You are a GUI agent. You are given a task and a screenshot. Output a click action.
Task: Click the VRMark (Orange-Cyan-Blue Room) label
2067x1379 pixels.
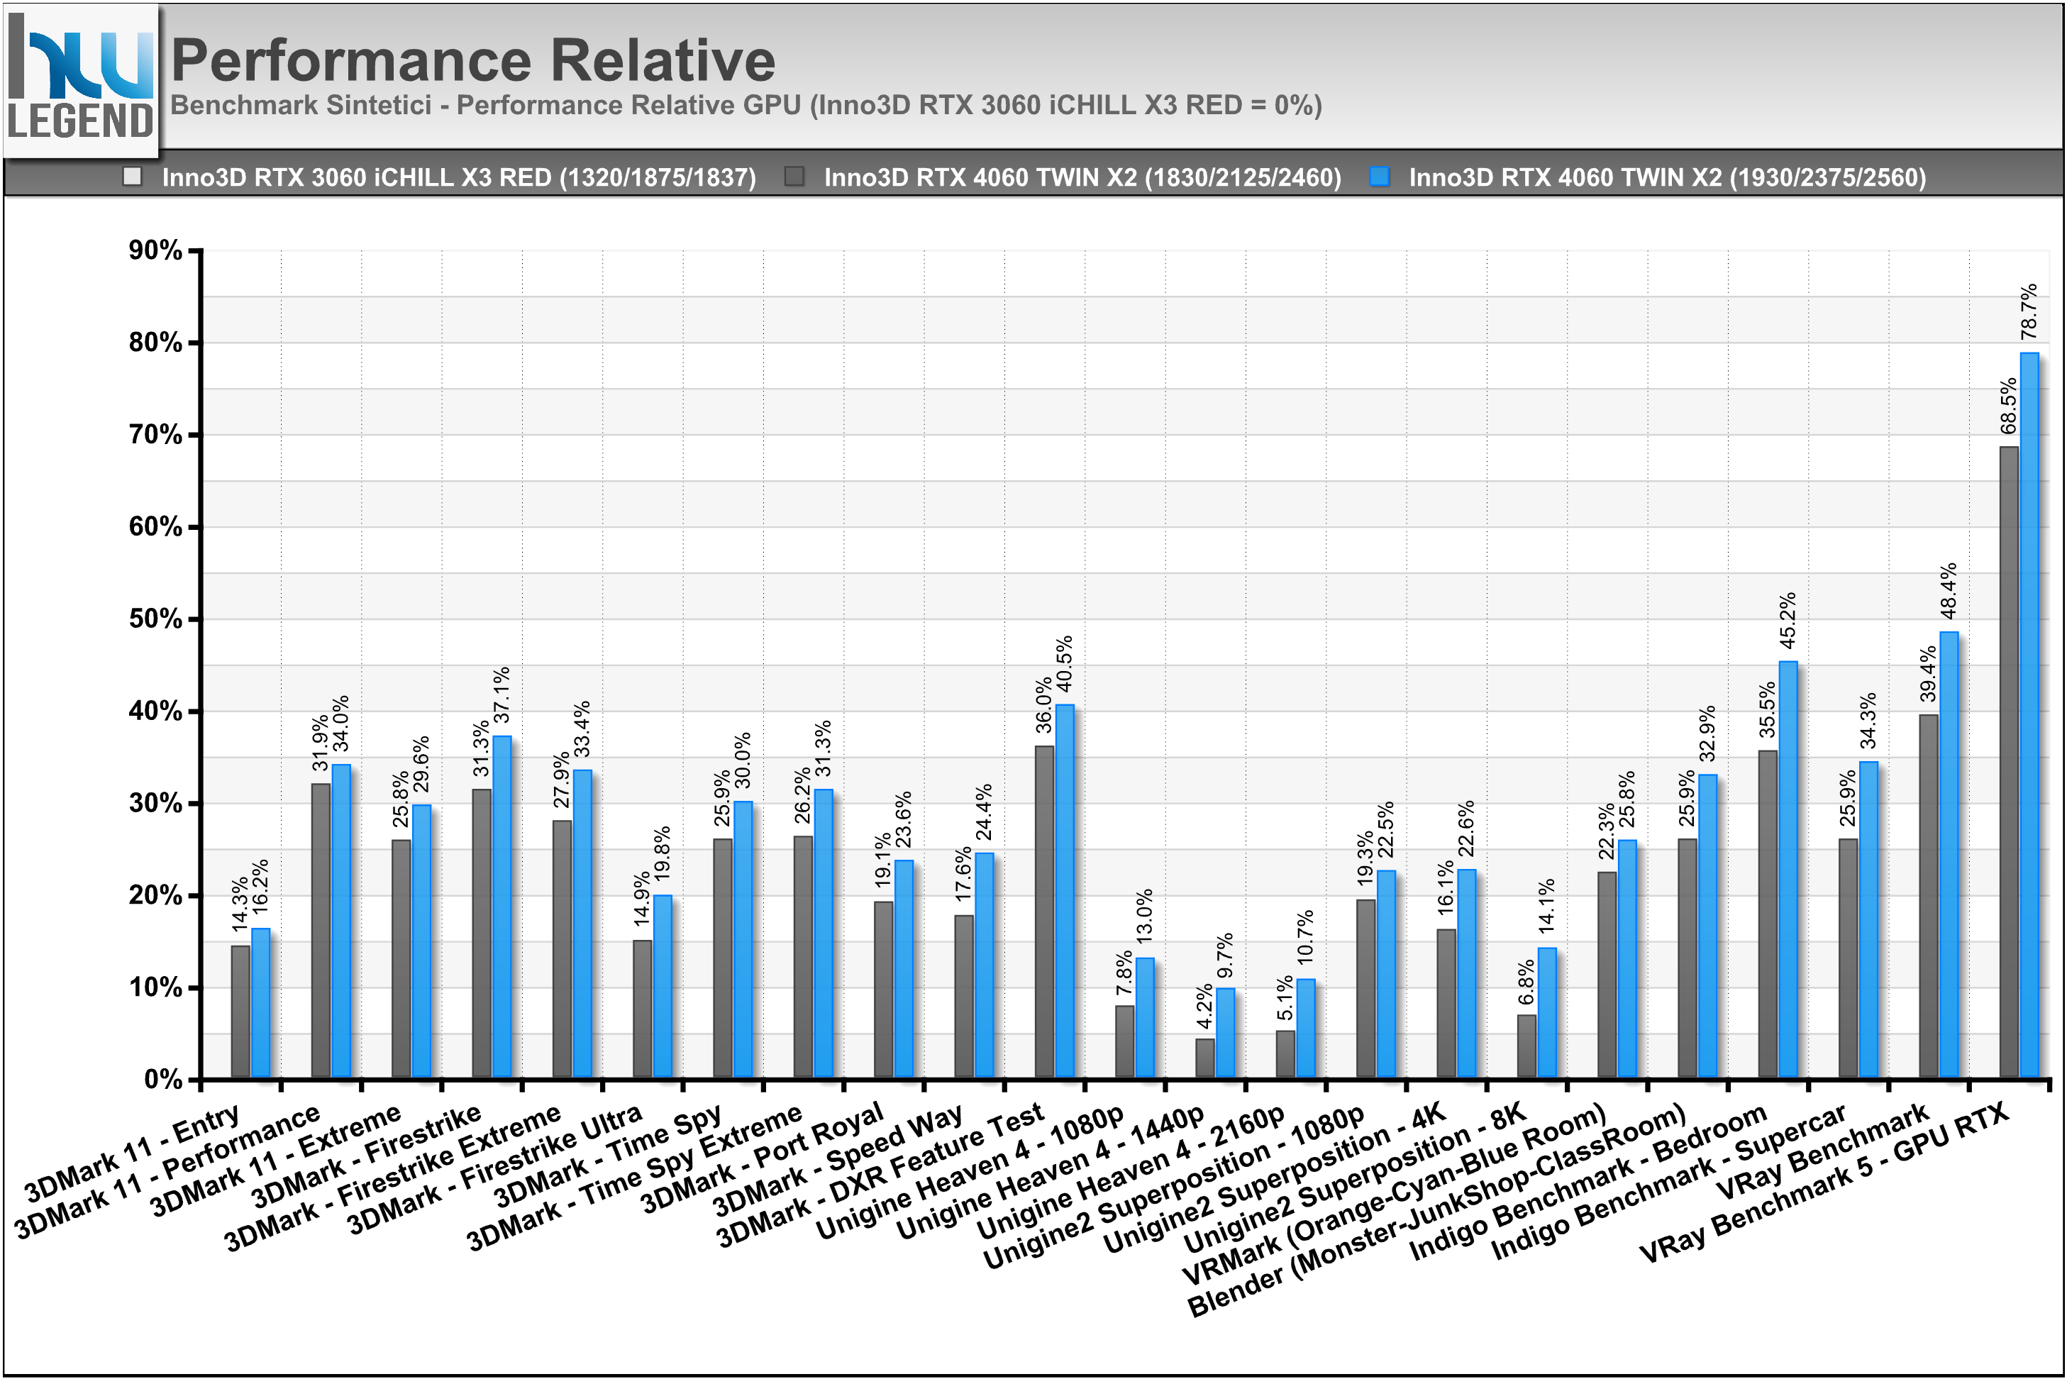(x=1395, y=1193)
